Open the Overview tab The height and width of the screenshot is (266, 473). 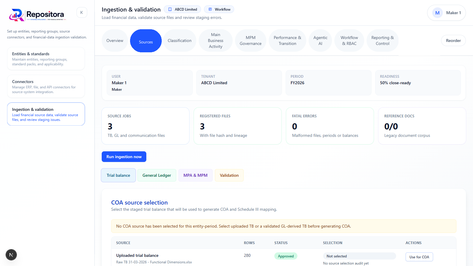[x=115, y=40]
